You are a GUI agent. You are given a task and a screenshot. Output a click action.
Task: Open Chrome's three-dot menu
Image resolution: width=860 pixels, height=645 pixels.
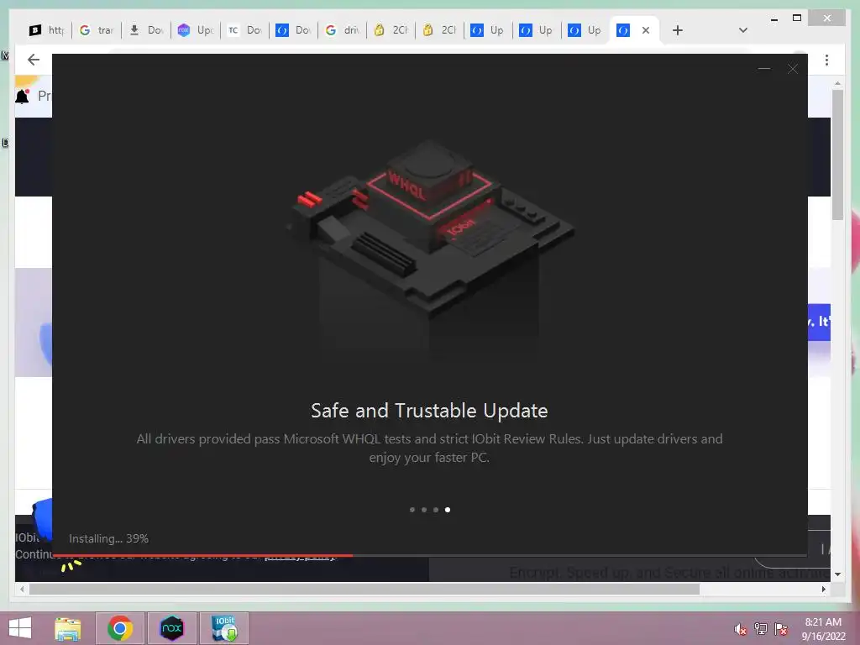826,60
